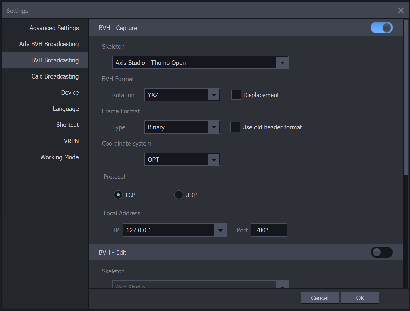Click the Port input field 7003
The height and width of the screenshot is (311, 410).
pos(269,230)
